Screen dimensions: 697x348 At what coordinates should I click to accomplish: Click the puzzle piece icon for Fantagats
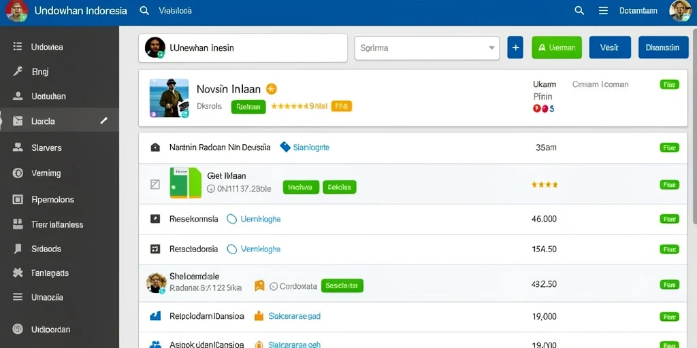click(x=18, y=273)
